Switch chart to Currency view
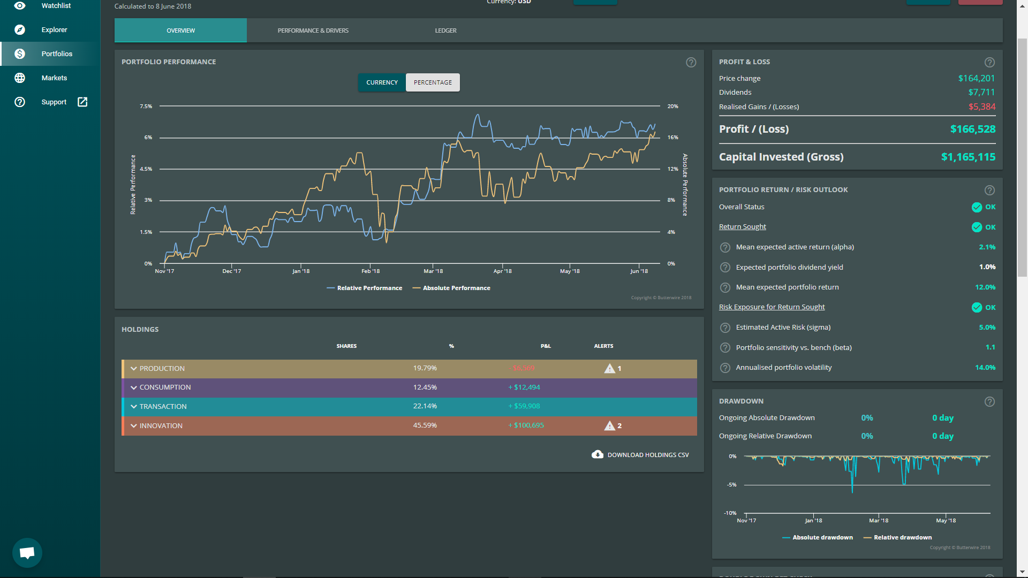The height and width of the screenshot is (578, 1028). click(382, 82)
